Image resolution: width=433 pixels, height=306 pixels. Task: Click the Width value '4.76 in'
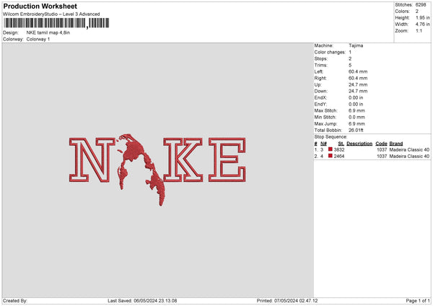point(422,25)
